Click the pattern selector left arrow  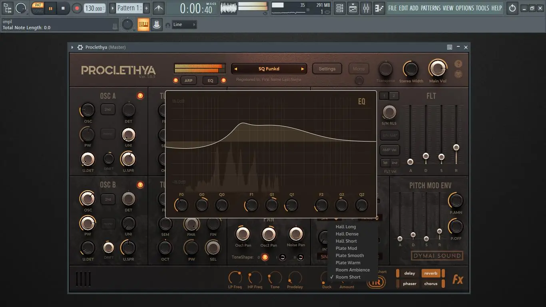(x=112, y=8)
